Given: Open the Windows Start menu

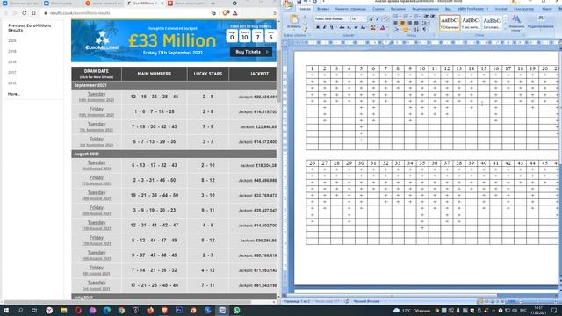Looking at the screenshot, I should [x=6, y=310].
